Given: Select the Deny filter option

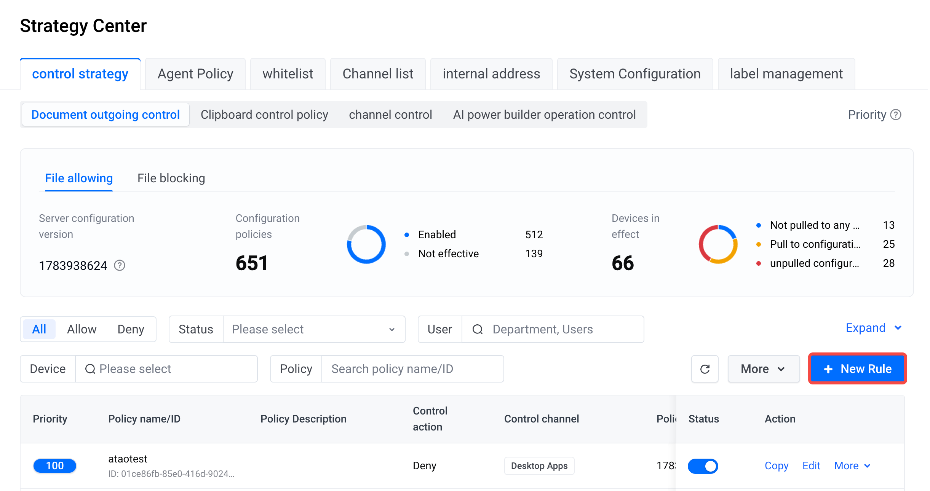Looking at the screenshot, I should tap(131, 329).
